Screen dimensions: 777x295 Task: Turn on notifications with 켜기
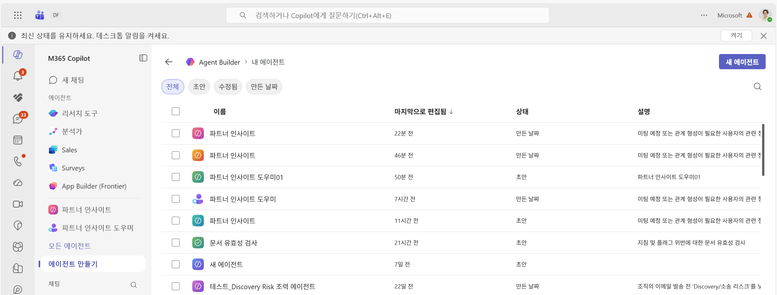pyautogui.click(x=736, y=36)
